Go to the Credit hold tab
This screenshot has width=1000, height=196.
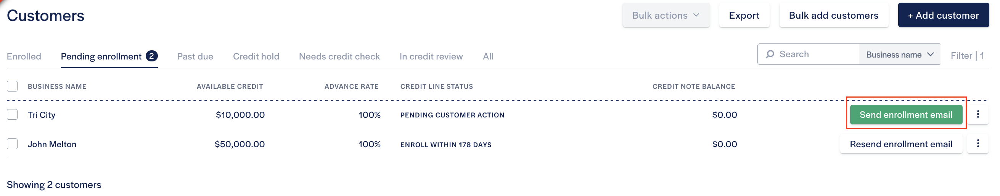point(256,56)
